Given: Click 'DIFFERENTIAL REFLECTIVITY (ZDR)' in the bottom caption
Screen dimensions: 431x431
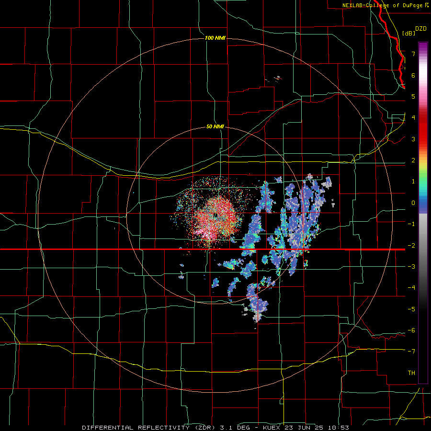Looking at the screenshot, I should click(x=149, y=428).
